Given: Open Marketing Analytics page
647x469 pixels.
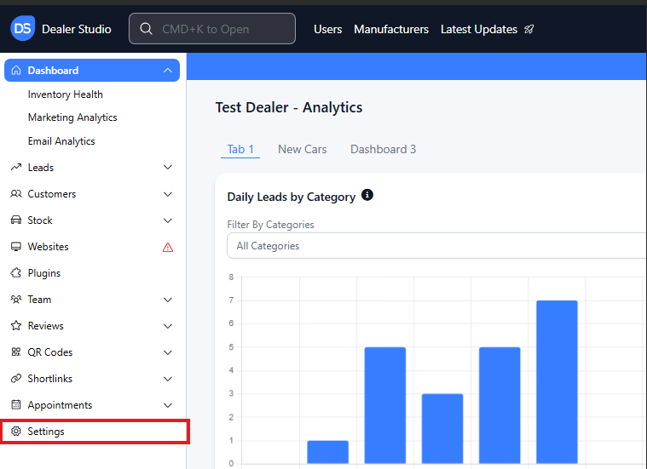Looking at the screenshot, I should (x=72, y=117).
